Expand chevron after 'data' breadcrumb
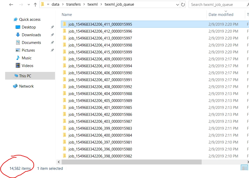This screenshot has height=178, width=249. (63, 4)
